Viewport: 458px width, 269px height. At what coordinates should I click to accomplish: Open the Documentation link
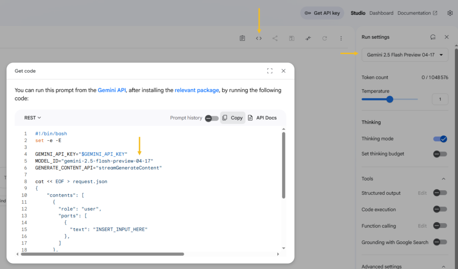(417, 13)
